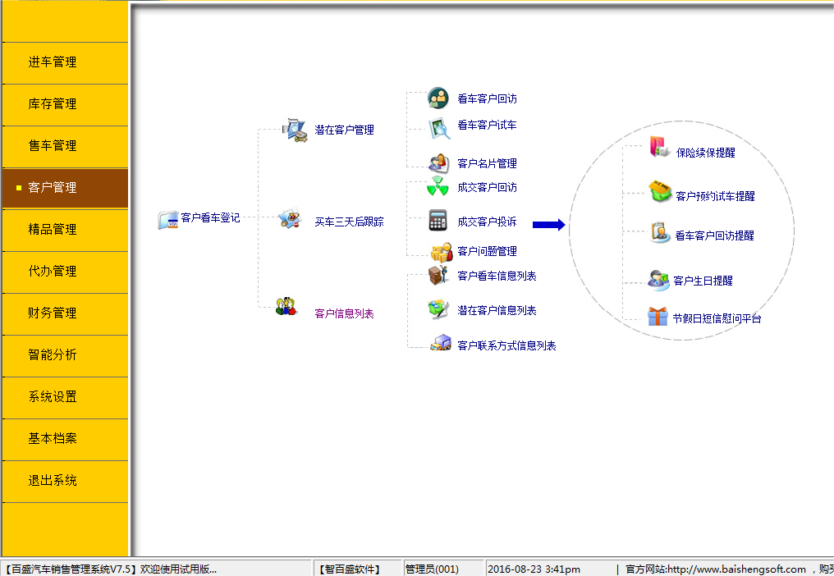This screenshot has width=834, height=576.
Task: Click the 客户信息列表 people icon
Action: coord(286,306)
